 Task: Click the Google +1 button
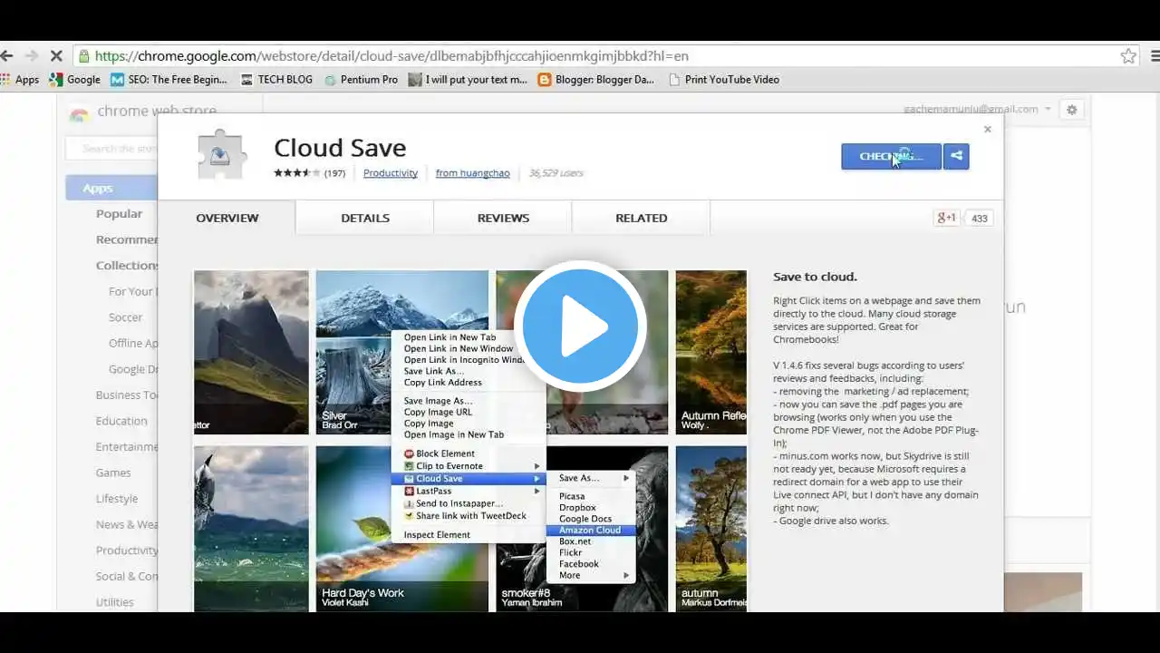tap(947, 218)
